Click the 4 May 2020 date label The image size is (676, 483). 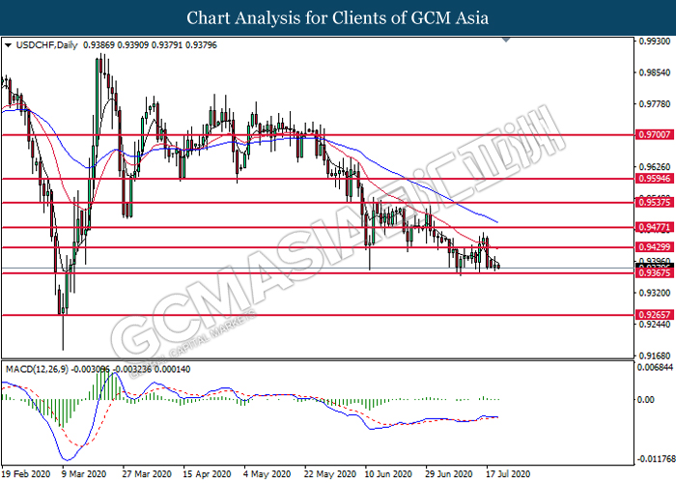[267, 474]
